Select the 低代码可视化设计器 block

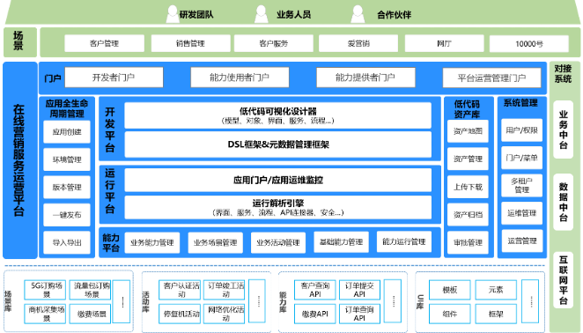pos(277,115)
